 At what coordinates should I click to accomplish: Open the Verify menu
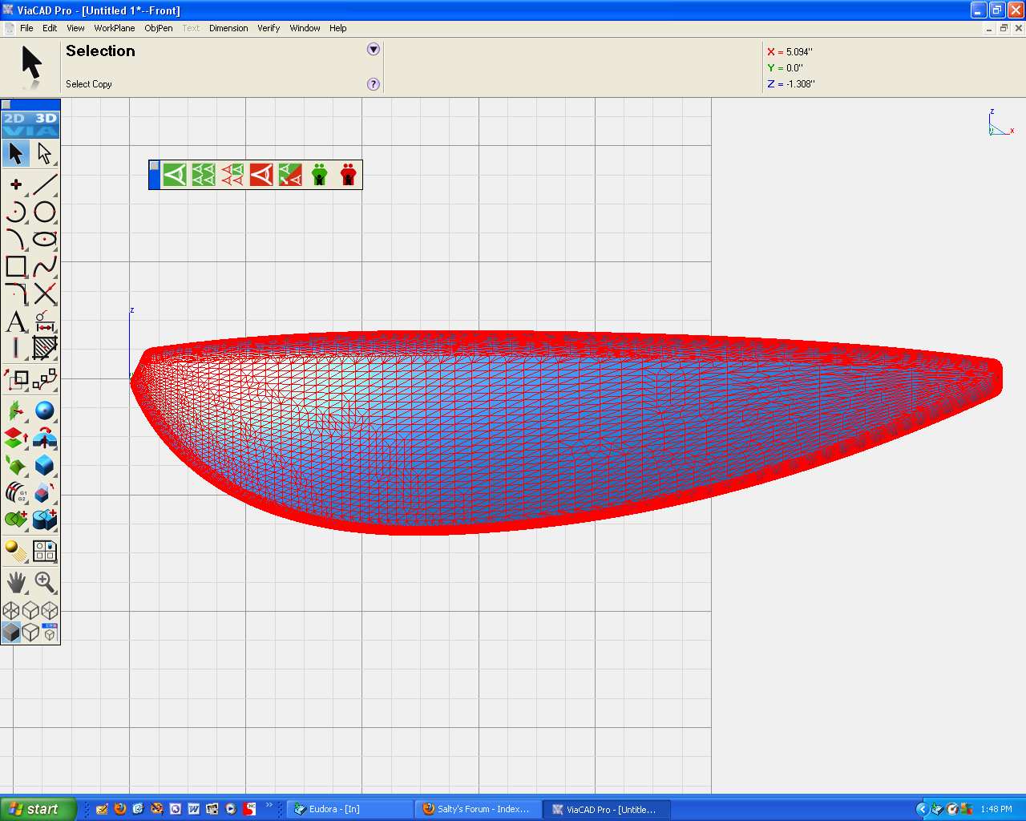pos(268,28)
